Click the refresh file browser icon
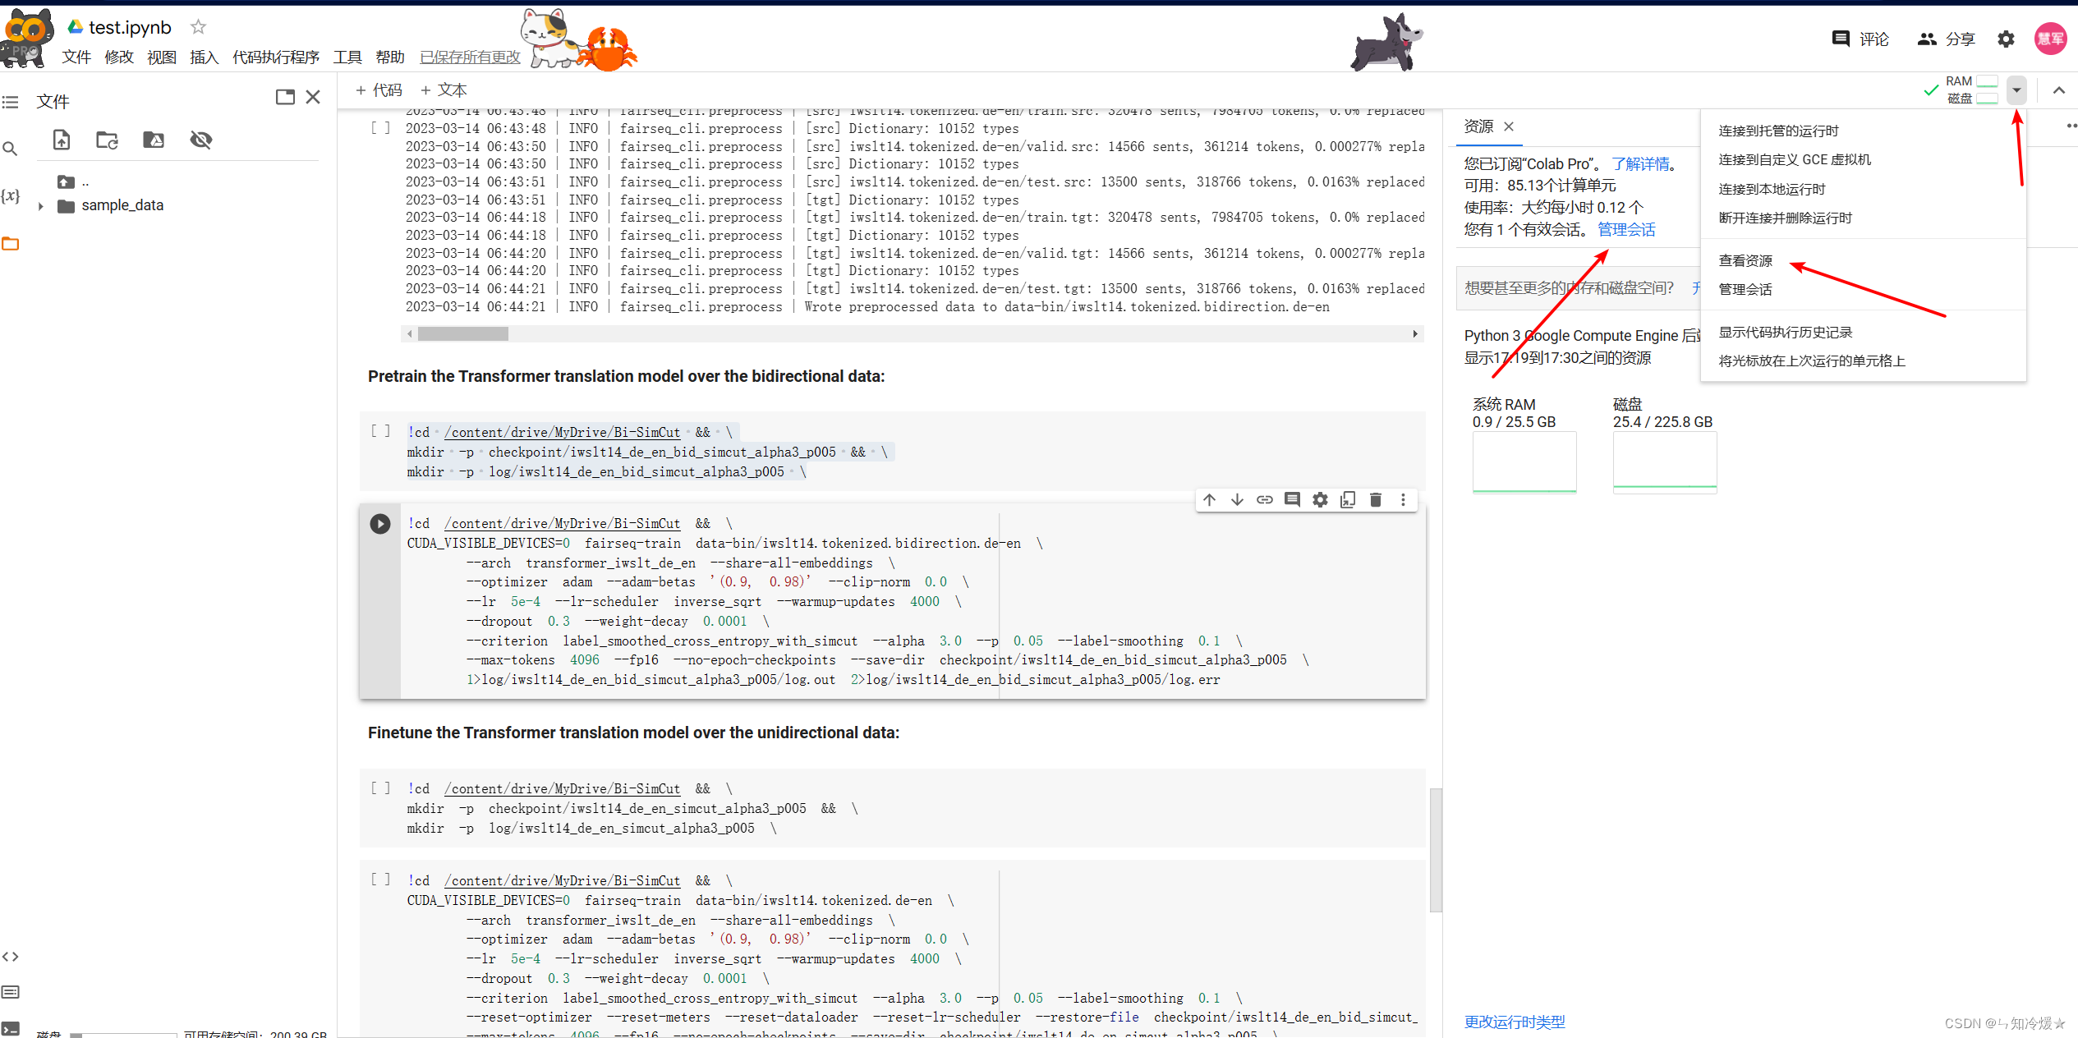This screenshot has width=2078, height=1038. click(107, 140)
